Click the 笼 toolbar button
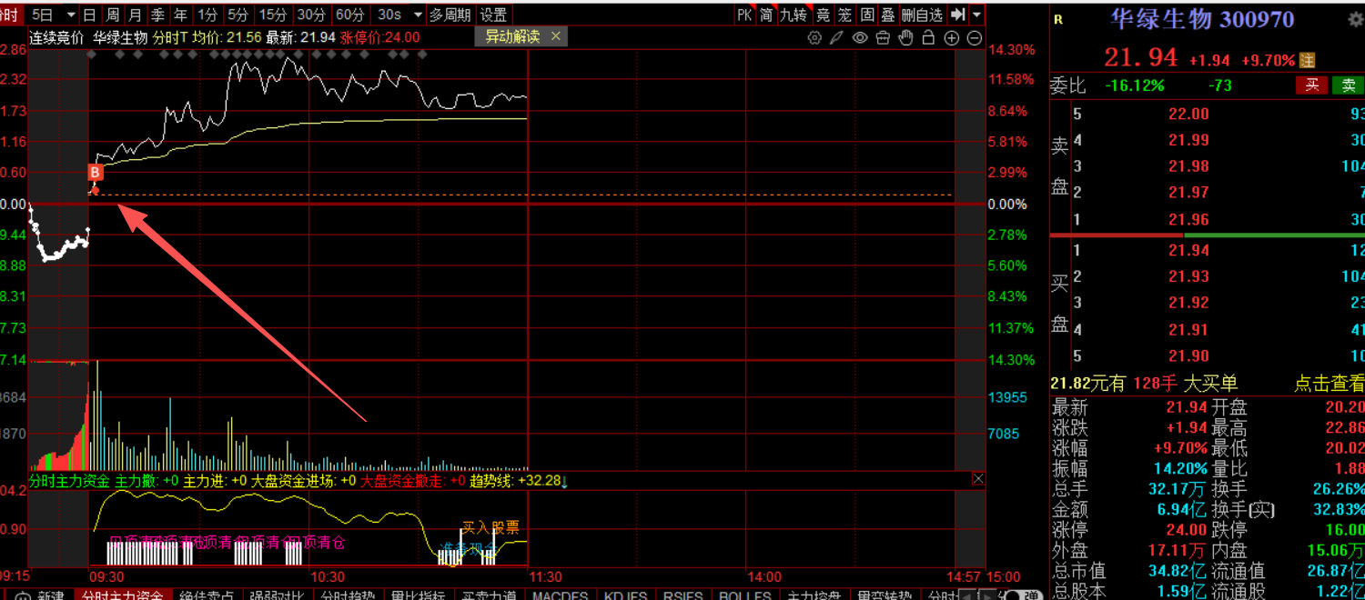The height and width of the screenshot is (600, 1365). coord(844,15)
